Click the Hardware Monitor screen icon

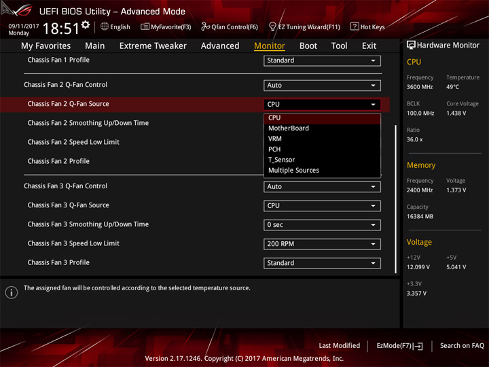pos(411,46)
